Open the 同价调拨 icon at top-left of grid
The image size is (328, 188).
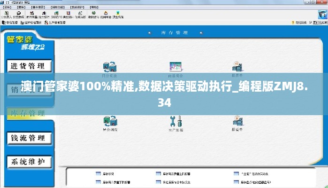110,68
